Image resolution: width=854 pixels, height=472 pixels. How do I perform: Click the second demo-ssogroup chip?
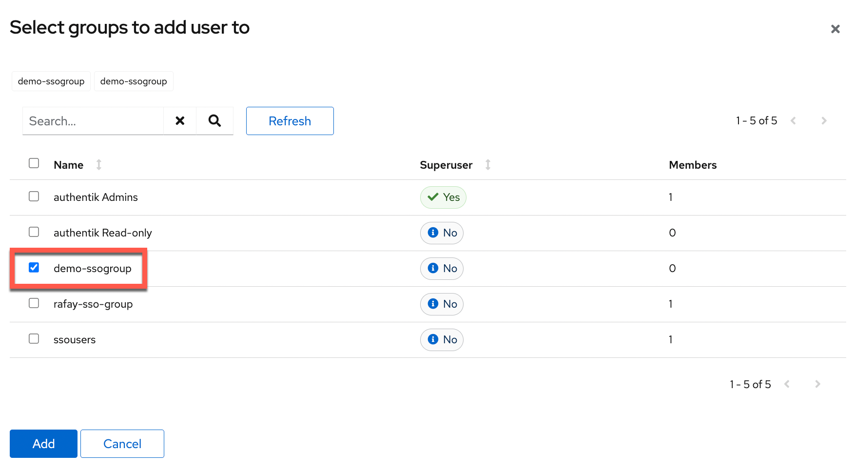coord(134,81)
